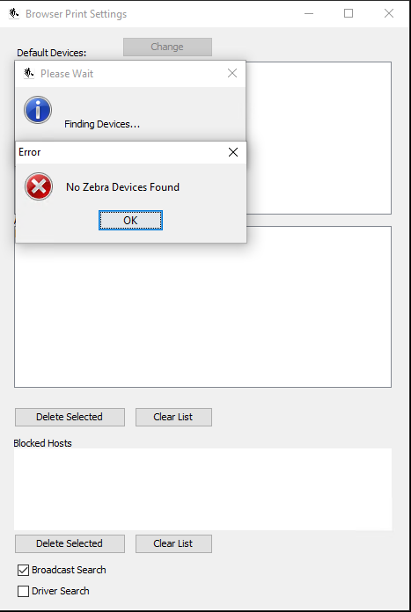Minimize the Browser Print Settings window
This screenshot has width=411, height=612.
click(x=309, y=14)
